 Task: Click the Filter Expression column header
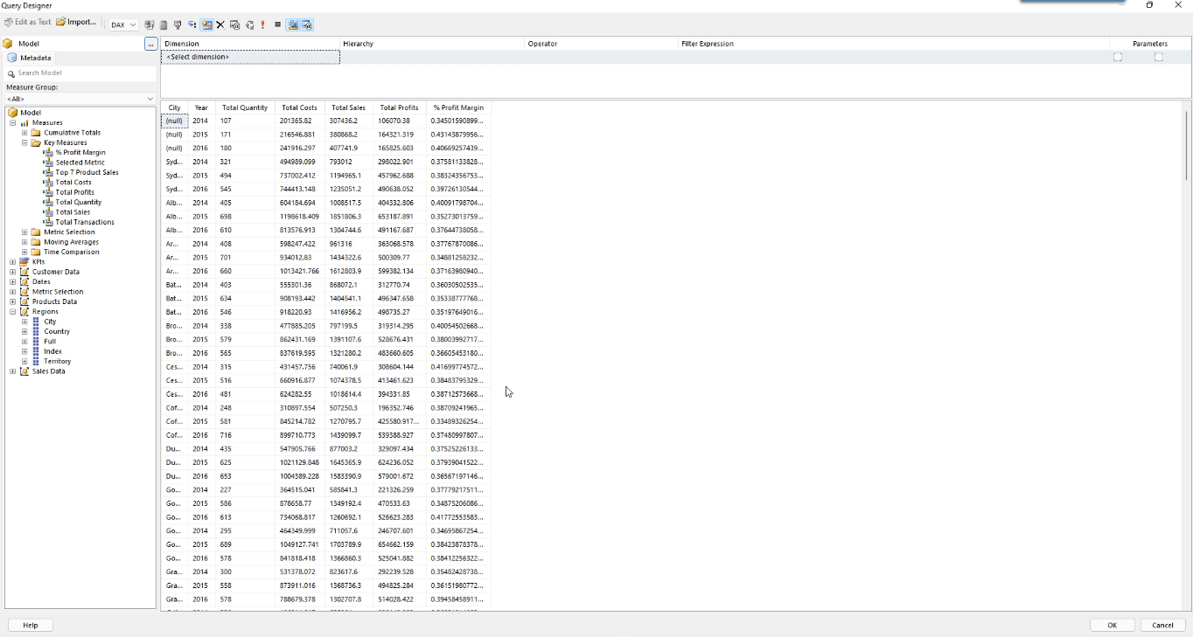coord(893,44)
